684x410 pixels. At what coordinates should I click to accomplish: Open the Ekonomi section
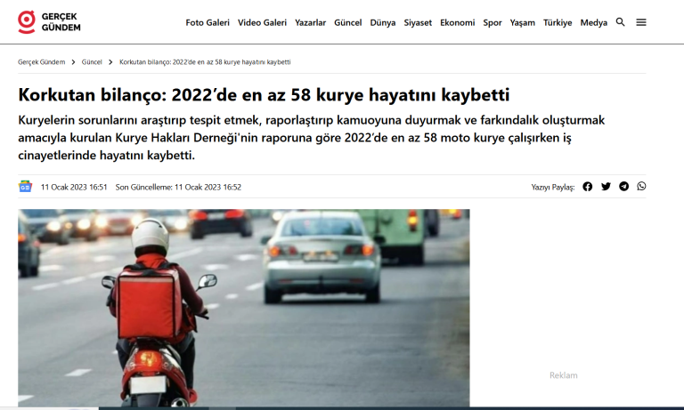[457, 22]
